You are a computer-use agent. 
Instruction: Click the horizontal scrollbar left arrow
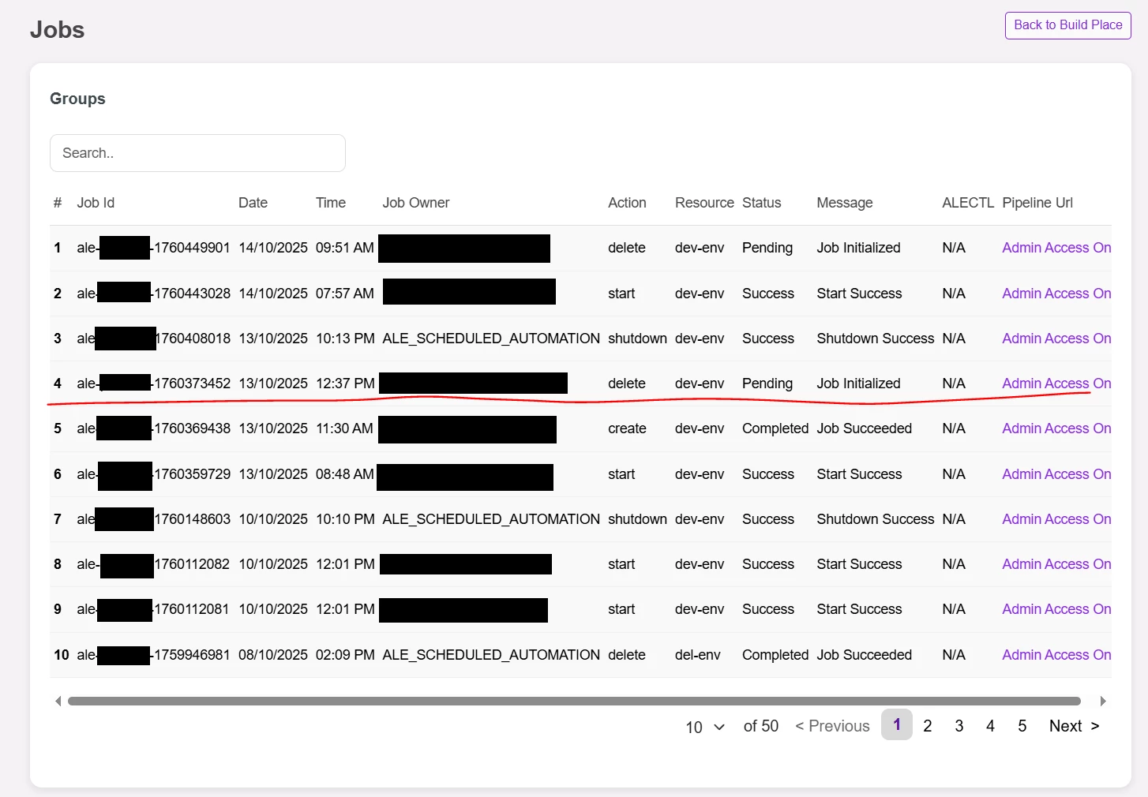click(58, 701)
